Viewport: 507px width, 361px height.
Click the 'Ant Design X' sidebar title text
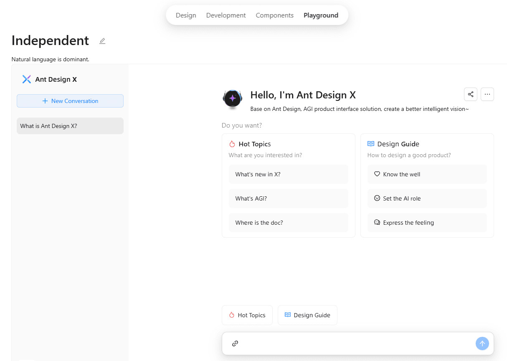click(56, 79)
